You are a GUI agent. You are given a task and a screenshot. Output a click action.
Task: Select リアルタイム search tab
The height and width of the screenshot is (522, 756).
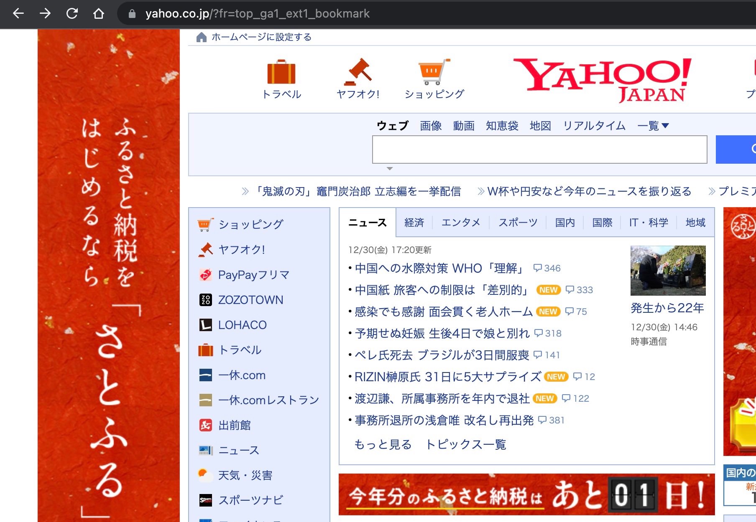point(594,126)
